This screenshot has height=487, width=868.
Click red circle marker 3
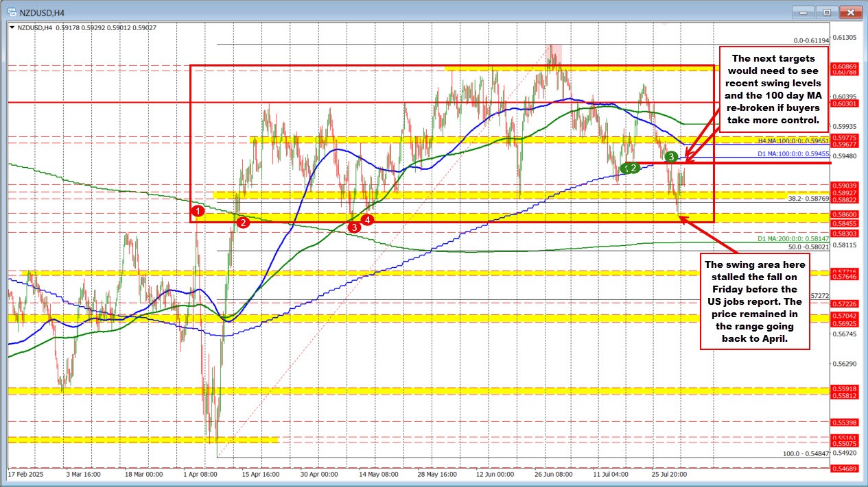tap(354, 227)
